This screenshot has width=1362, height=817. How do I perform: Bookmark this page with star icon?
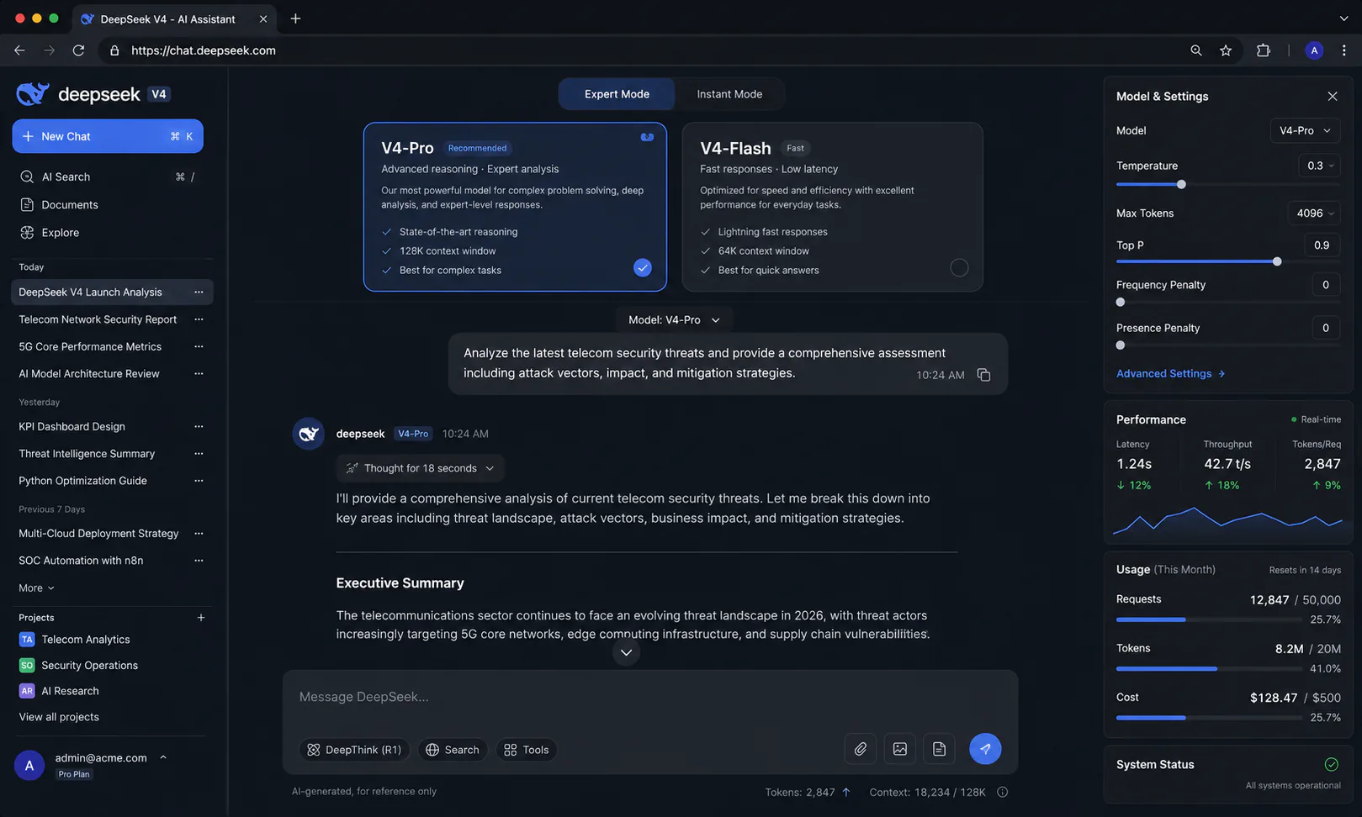pyautogui.click(x=1226, y=50)
